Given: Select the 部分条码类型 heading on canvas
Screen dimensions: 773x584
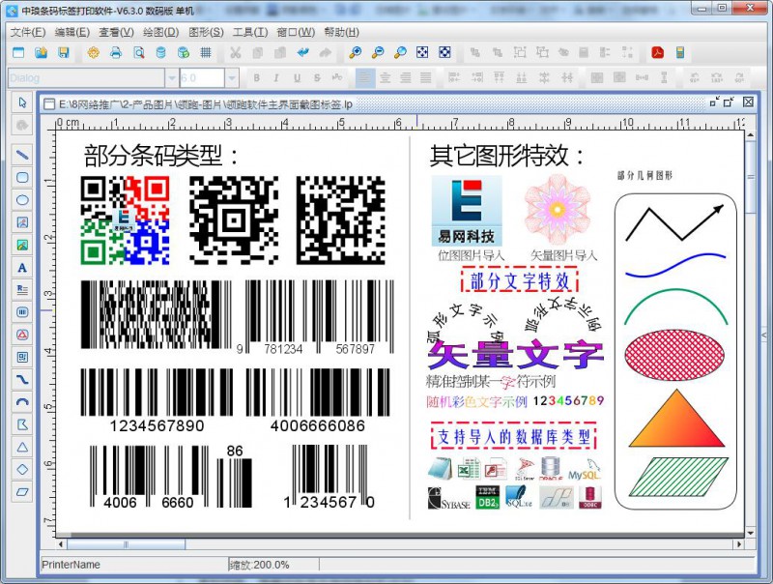Looking at the screenshot, I should [160, 156].
